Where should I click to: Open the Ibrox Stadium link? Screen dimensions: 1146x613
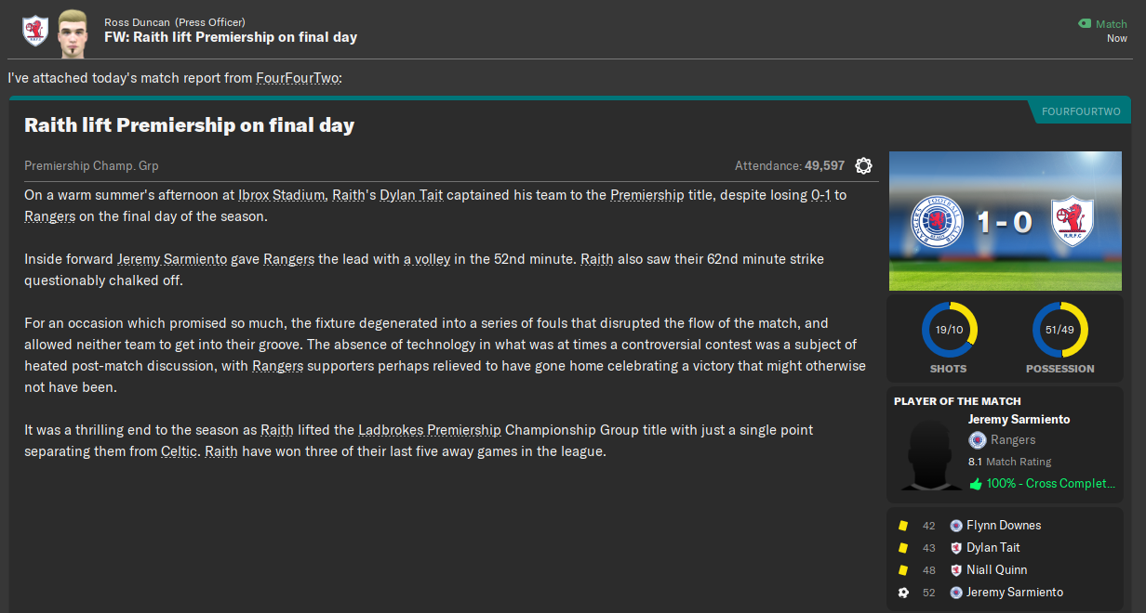[281, 195]
